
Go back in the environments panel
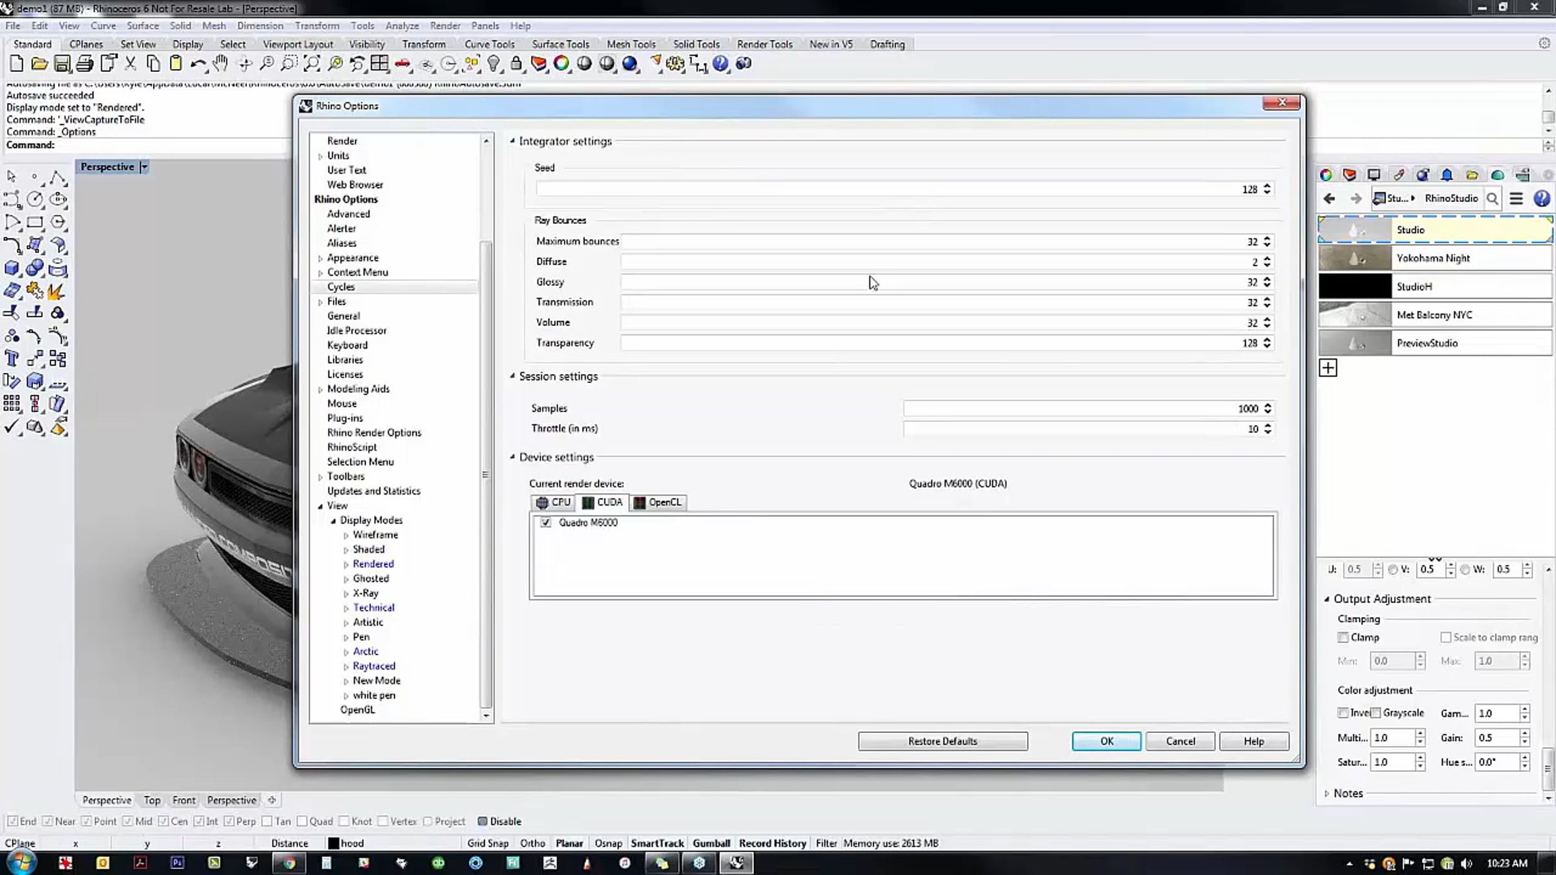pos(1329,198)
